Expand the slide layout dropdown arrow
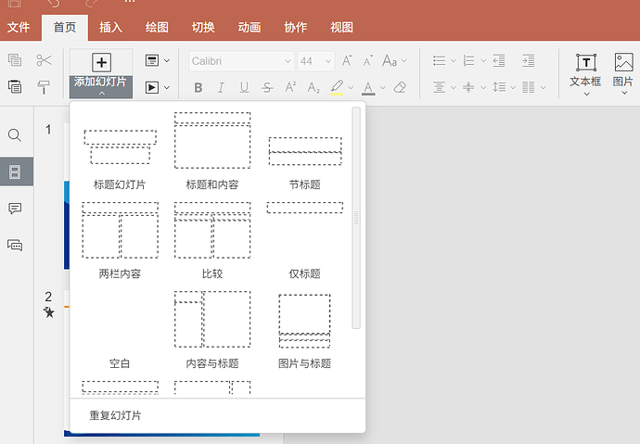Viewport: 640px width, 444px height. coord(167,61)
